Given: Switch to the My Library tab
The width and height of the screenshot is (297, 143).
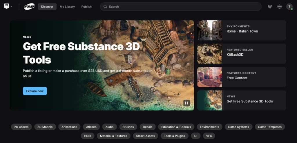Looking at the screenshot, I should click(x=67, y=6).
